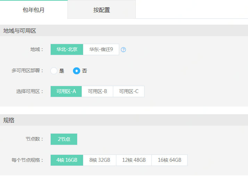Click the 地域与可用区 section heading
Viewport: 248px width, 176px height.
pos(19,31)
